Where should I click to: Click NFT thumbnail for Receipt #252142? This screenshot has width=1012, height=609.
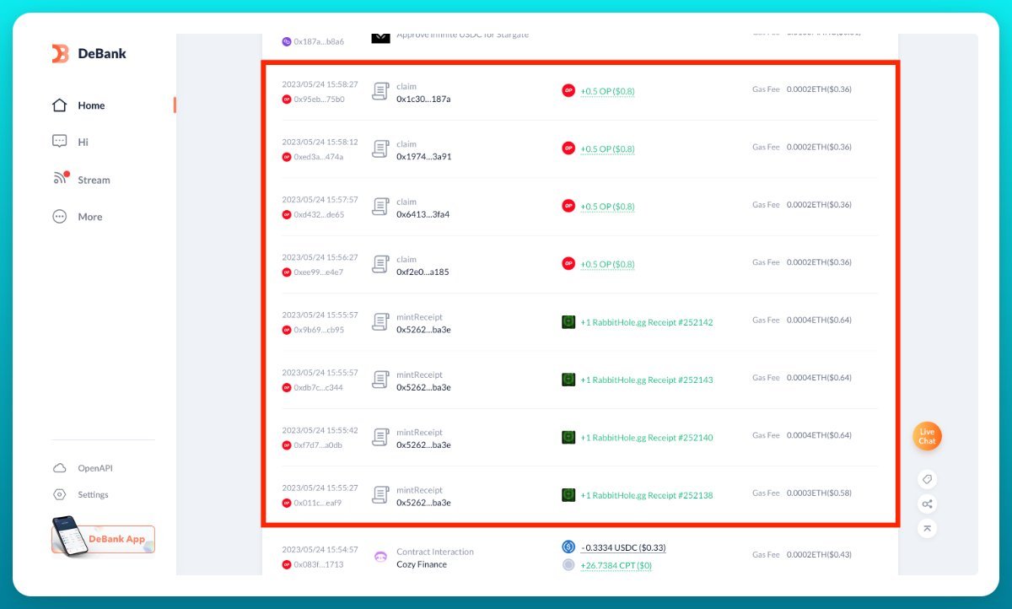point(568,321)
